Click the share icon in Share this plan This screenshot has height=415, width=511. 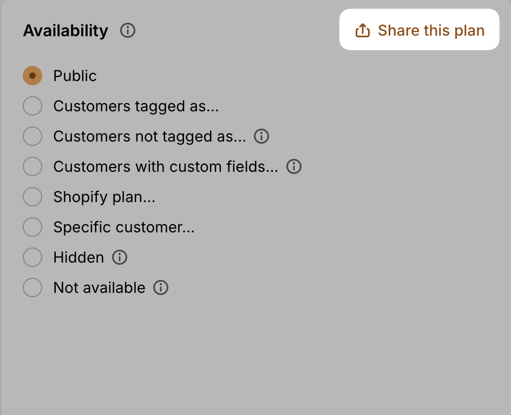tap(362, 31)
